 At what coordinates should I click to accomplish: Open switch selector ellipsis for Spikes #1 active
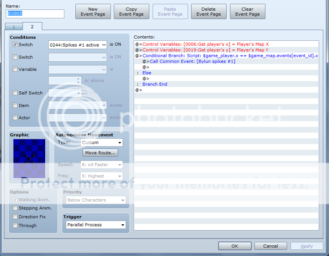pos(104,45)
